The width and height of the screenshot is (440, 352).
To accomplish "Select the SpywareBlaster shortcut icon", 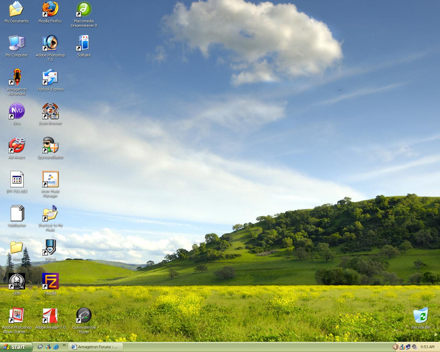I will (50, 145).
